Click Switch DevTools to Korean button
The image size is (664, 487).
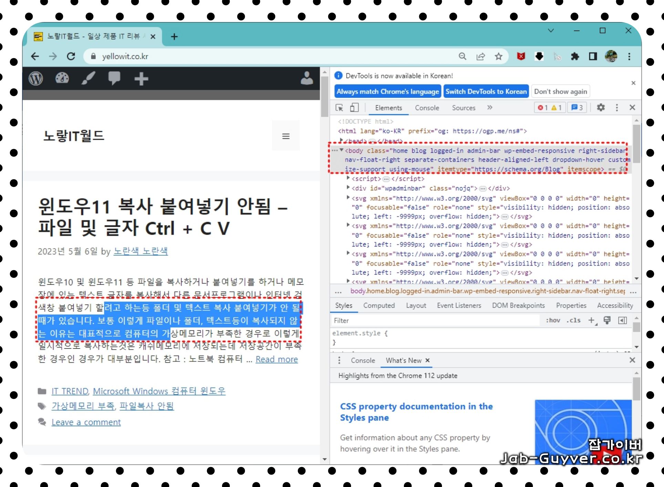[x=486, y=92]
